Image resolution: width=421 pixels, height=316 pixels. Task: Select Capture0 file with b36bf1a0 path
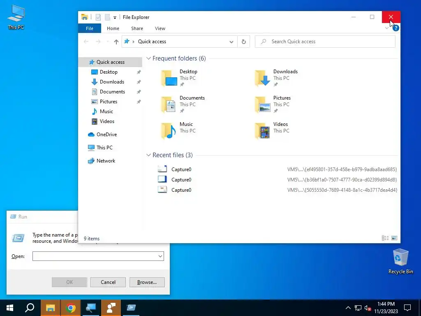tap(277, 179)
